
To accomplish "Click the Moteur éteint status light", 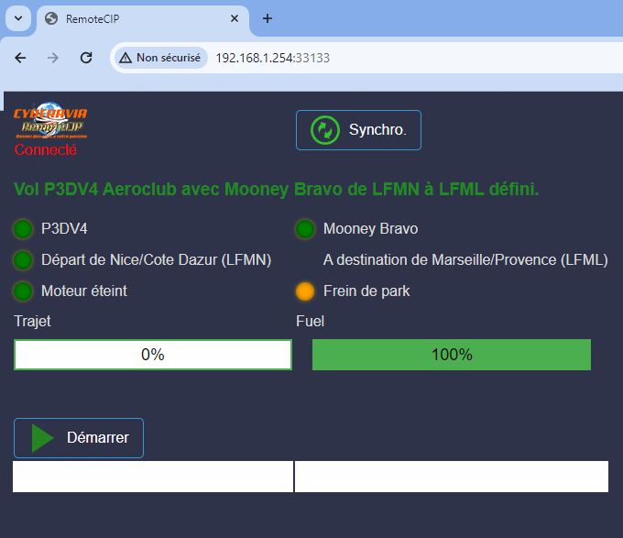I will (23, 291).
